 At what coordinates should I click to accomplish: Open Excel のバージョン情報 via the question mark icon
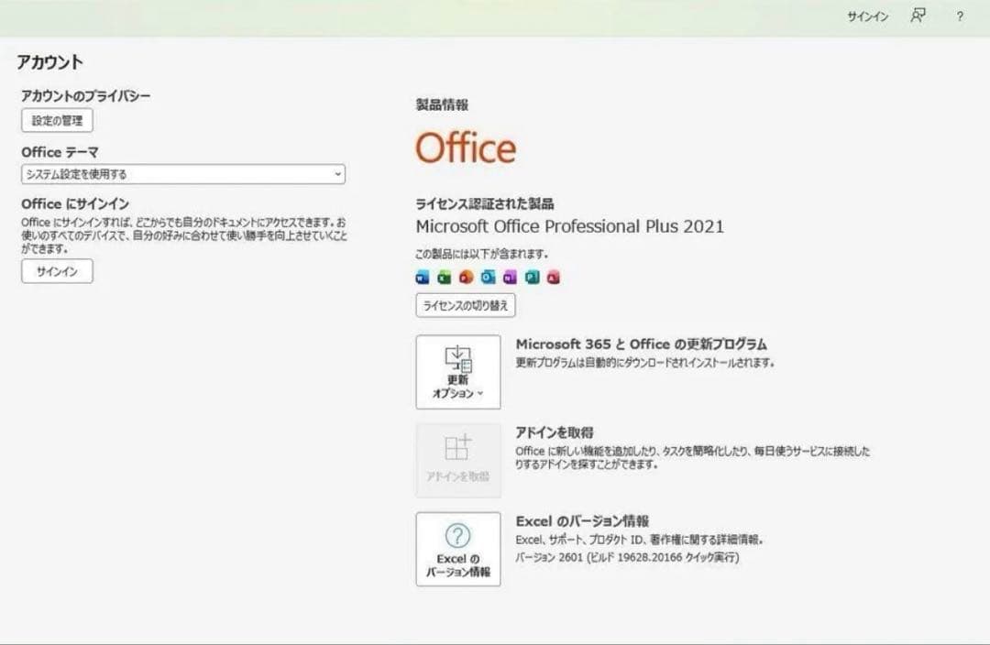(x=457, y=536)
